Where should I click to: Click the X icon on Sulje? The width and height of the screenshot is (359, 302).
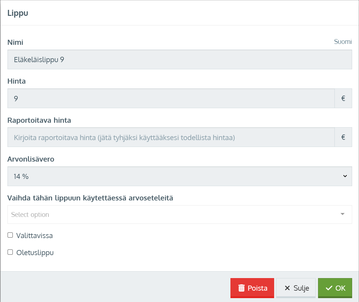287,288
